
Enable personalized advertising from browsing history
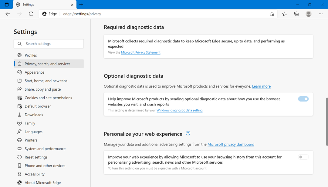pos(303,157)
